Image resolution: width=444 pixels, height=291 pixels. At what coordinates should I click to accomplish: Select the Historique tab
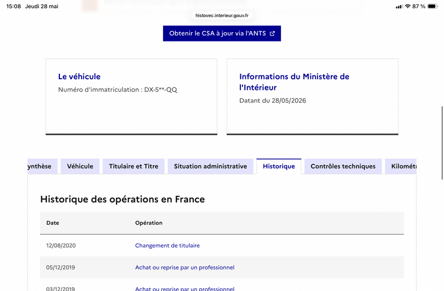[279, 166]
